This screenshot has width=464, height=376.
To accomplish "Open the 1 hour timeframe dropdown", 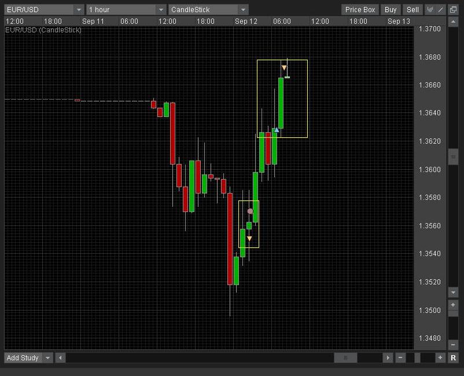I will pos(161,10).
